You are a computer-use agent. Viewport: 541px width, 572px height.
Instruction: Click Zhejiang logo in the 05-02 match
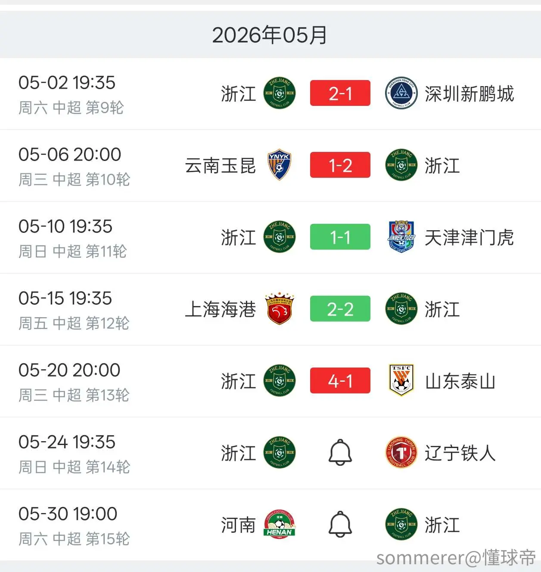pos(279,93)
